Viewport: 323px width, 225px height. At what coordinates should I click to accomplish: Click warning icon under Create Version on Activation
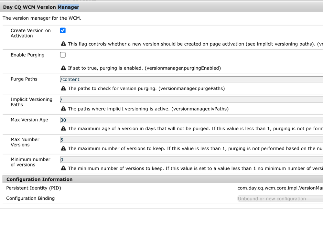coord(63,44)
